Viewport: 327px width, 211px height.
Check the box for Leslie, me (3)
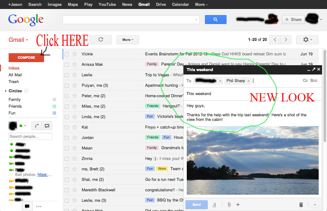(67, 201)
